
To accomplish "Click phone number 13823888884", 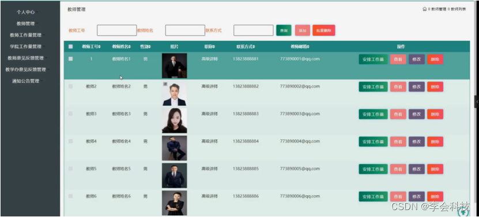I will pos(246,142).
